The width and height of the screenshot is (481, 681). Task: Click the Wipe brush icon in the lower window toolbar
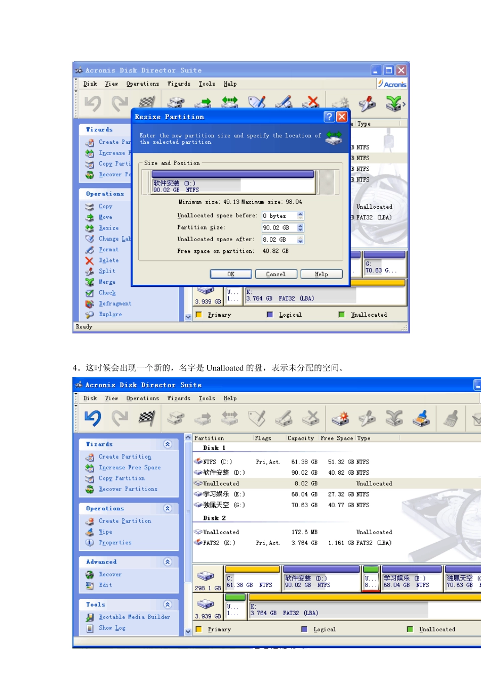coord(421,418)
